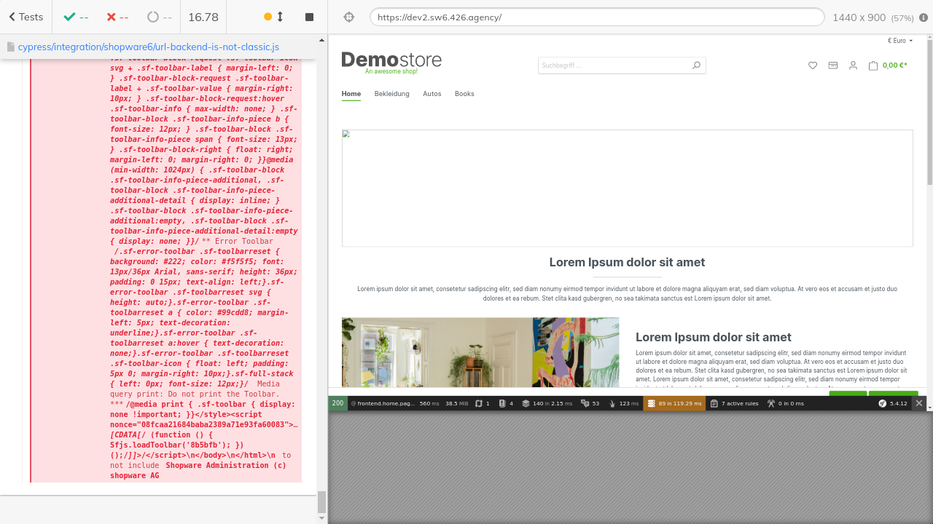Click the Cypress URL address bar
This screenshot has height=524, width=933.
point(596,17)
